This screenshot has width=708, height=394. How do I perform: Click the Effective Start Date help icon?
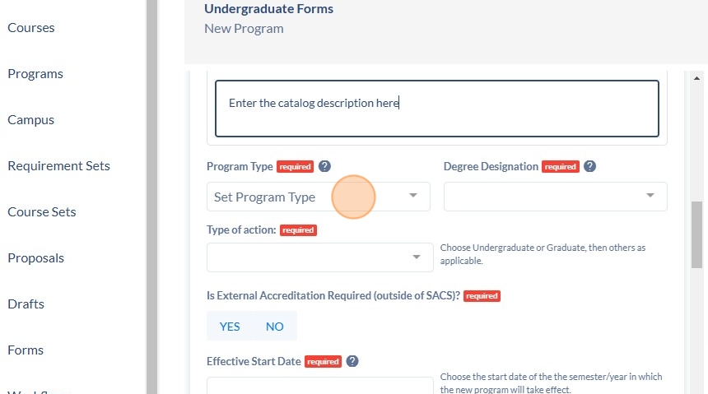(x=352, y=361)
